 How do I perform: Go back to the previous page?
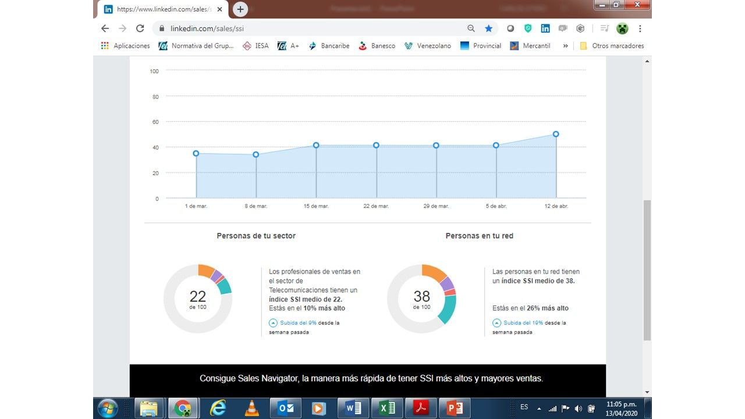pos(105,29)
